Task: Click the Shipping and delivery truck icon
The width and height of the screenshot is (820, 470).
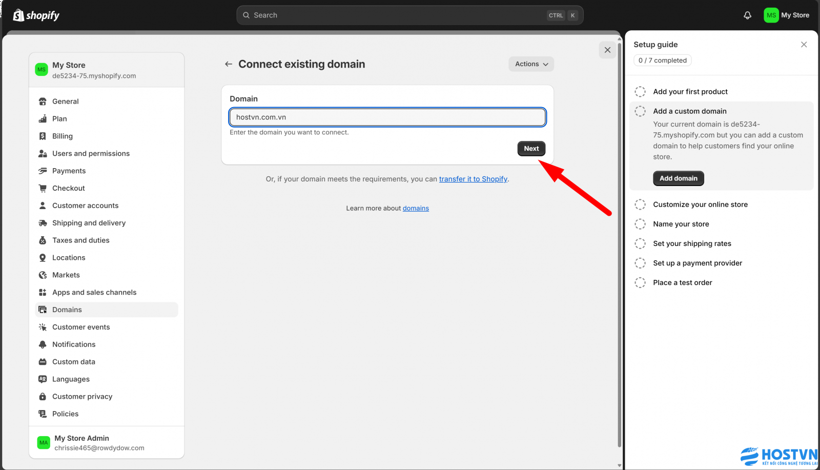Action: point(43,223)
